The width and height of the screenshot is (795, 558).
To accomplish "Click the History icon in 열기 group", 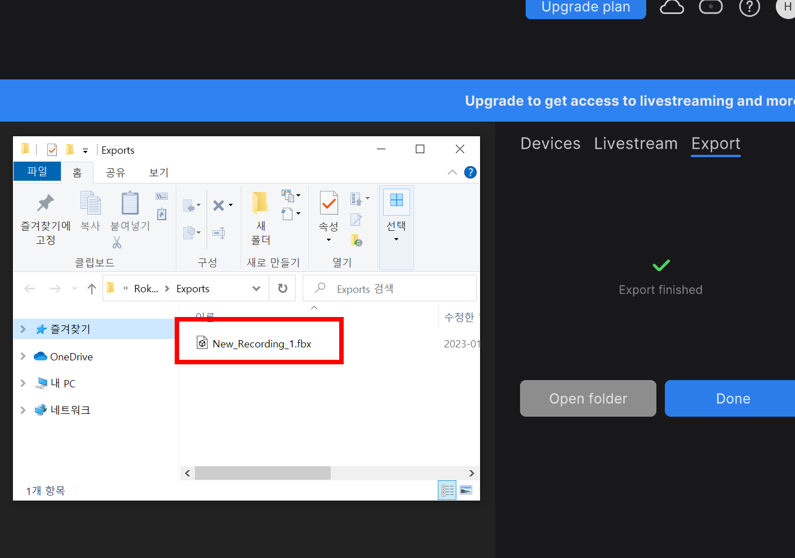I will point(357,240).
